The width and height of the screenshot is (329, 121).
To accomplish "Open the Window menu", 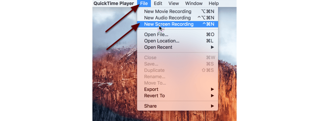I will tap(194, 3).
